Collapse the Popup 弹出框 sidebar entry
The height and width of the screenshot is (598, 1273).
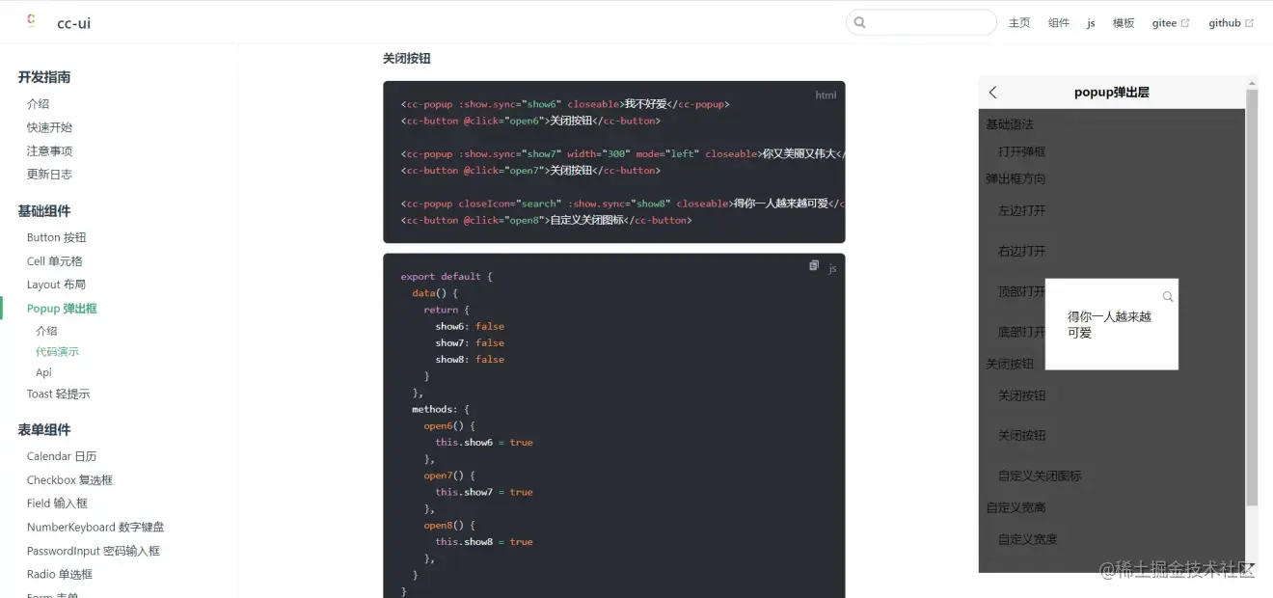(61, 308)
